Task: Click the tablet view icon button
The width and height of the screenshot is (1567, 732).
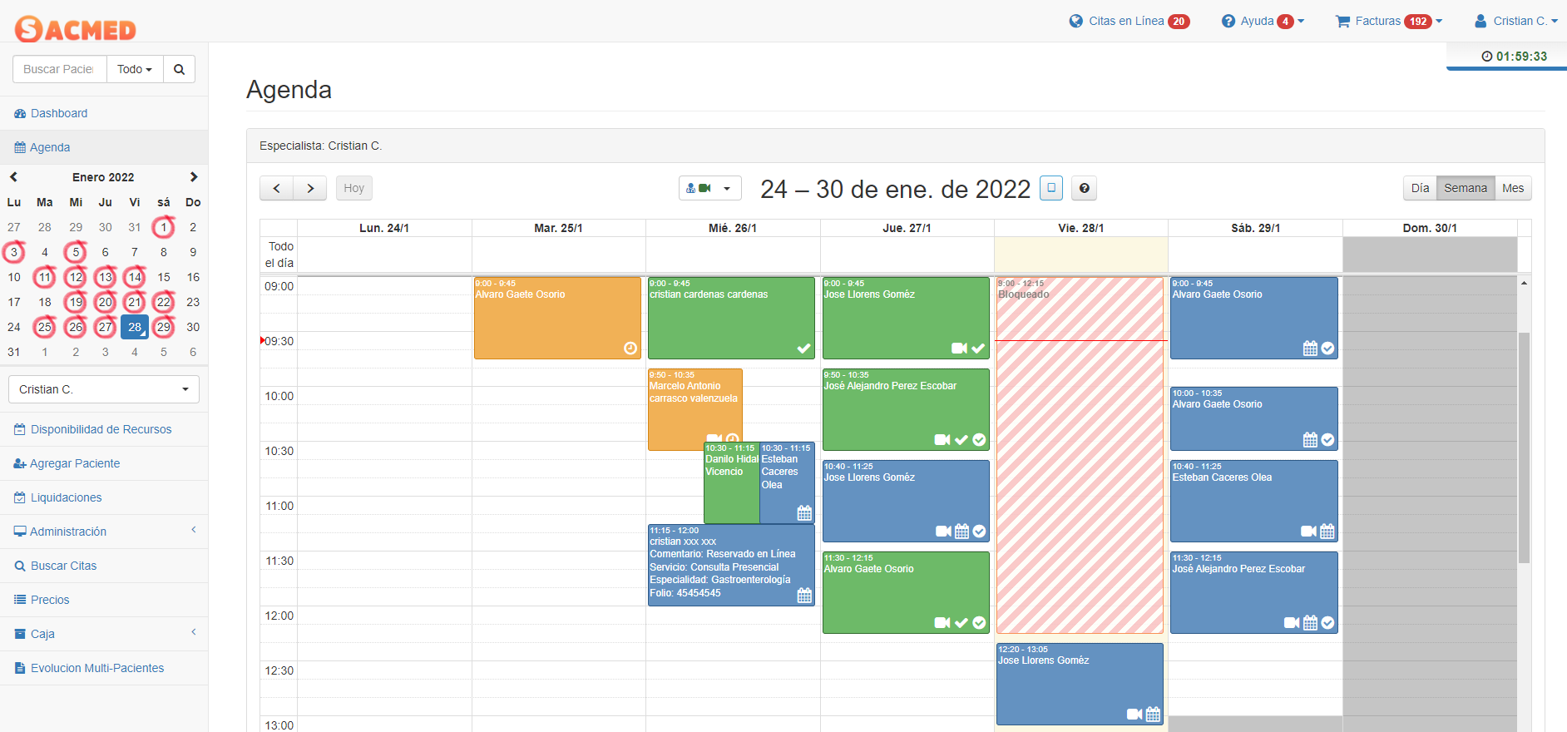Action: tap(1051, 188)
